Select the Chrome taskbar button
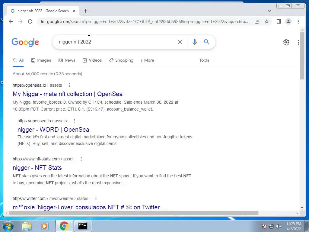This screenshot has height=232, width=309. (64, 226)
